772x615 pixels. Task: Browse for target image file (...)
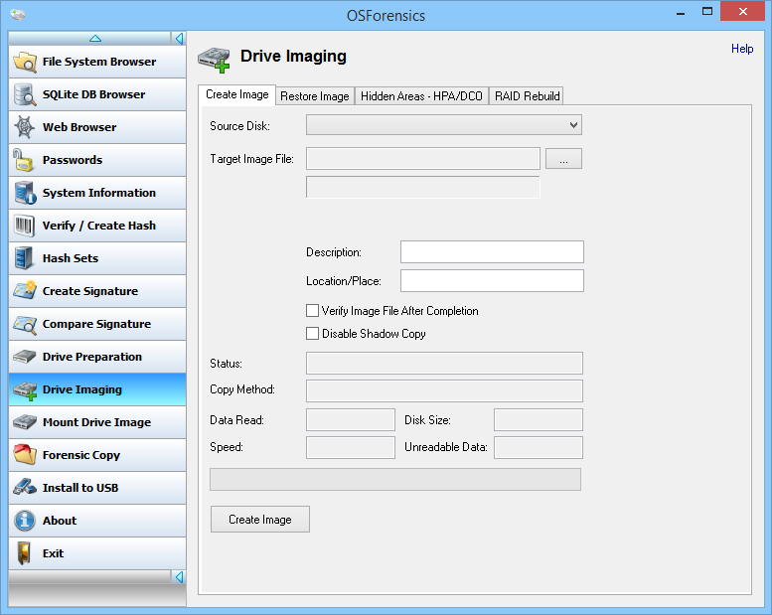(x=563, y=159)
